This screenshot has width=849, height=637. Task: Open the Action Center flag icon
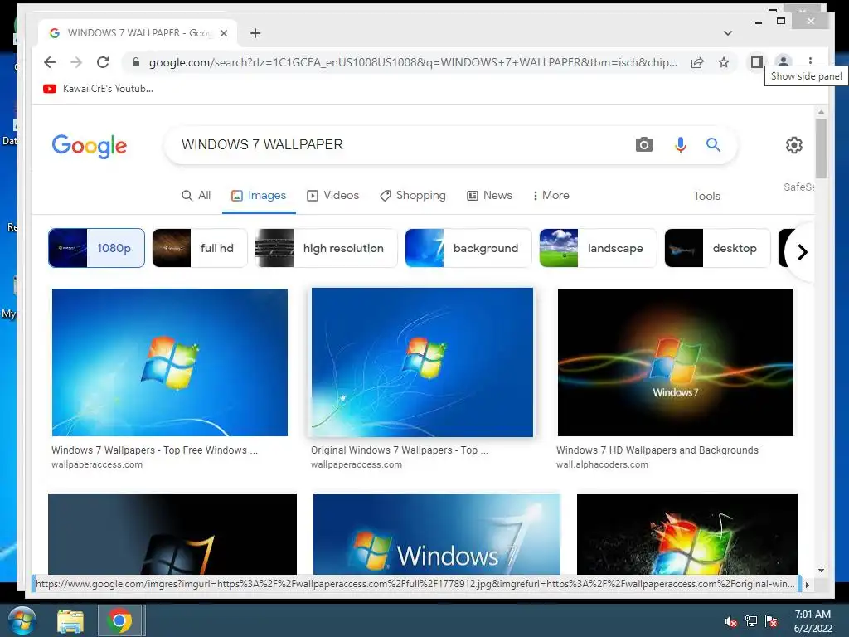click(771, 621)
